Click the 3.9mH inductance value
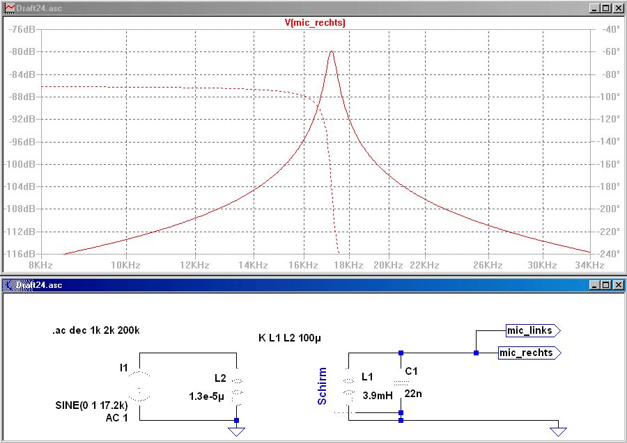The width and height of the screenshot is (627, 443). point(378,396)
